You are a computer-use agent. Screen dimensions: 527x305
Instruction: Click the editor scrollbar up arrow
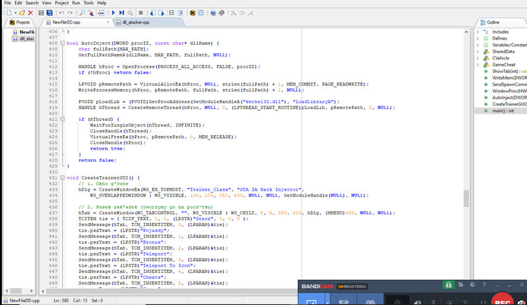click(466, 32)
